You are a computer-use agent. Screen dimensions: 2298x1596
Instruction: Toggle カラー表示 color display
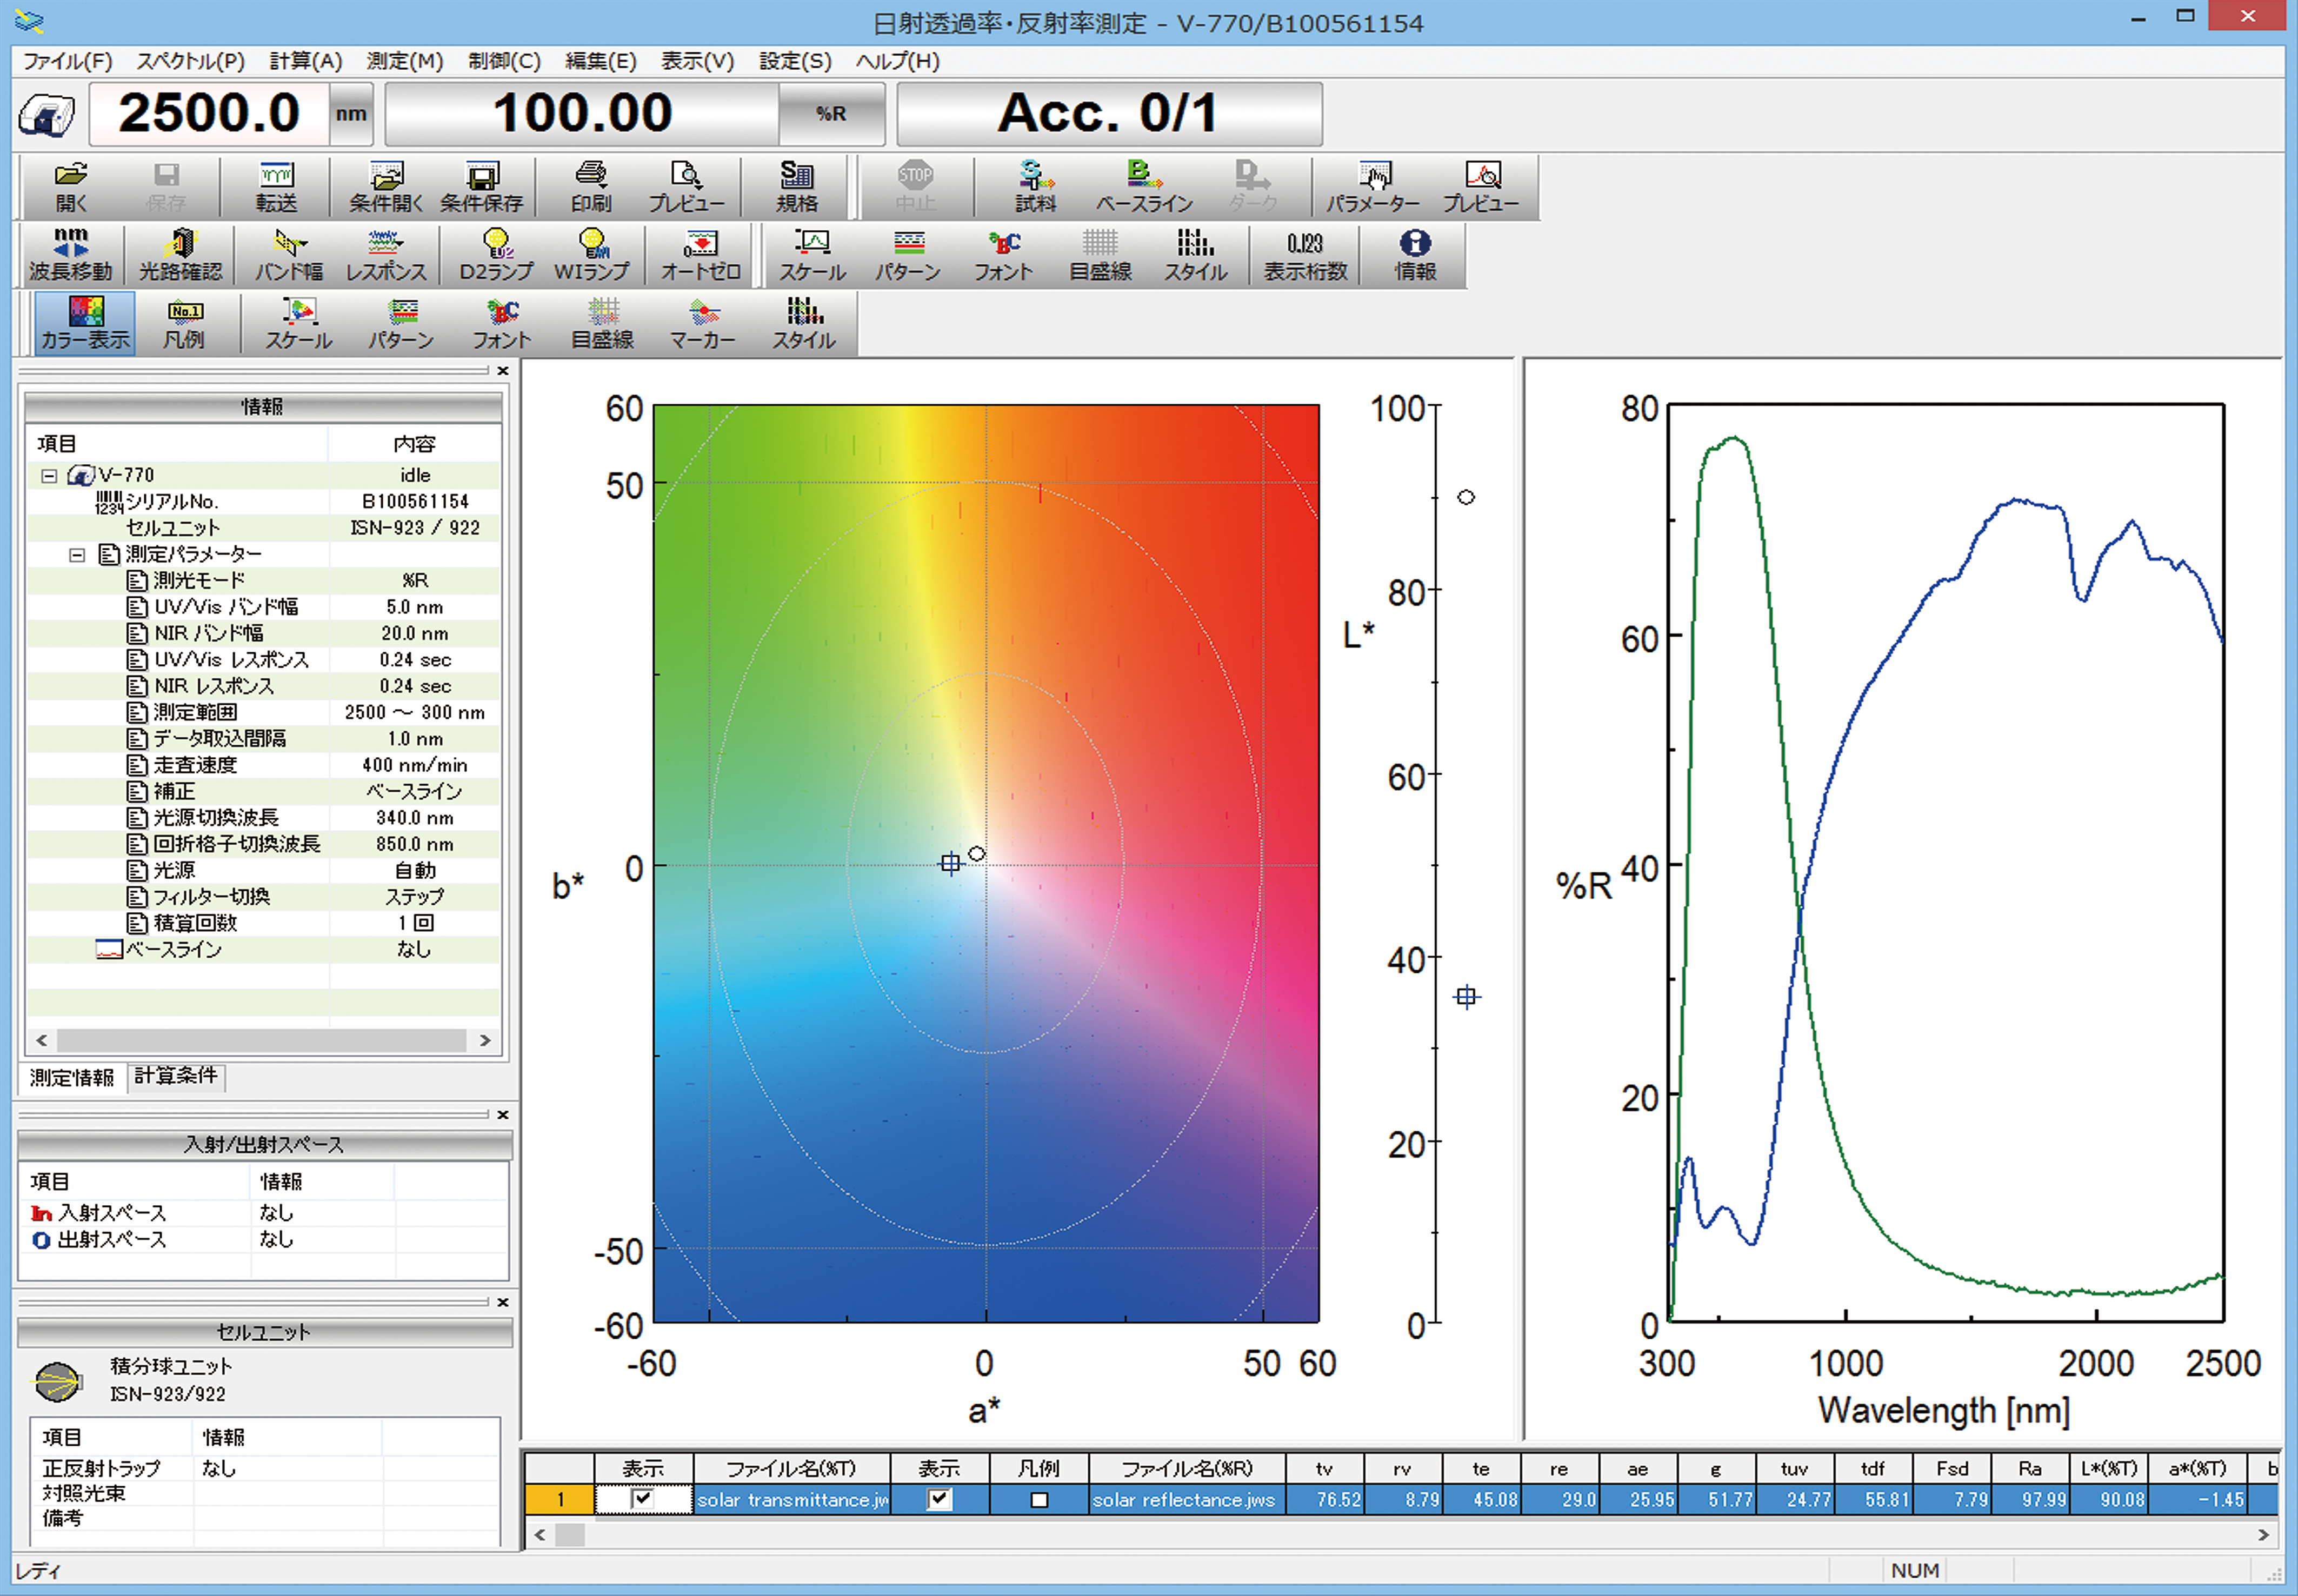click(x=85, y=323)
